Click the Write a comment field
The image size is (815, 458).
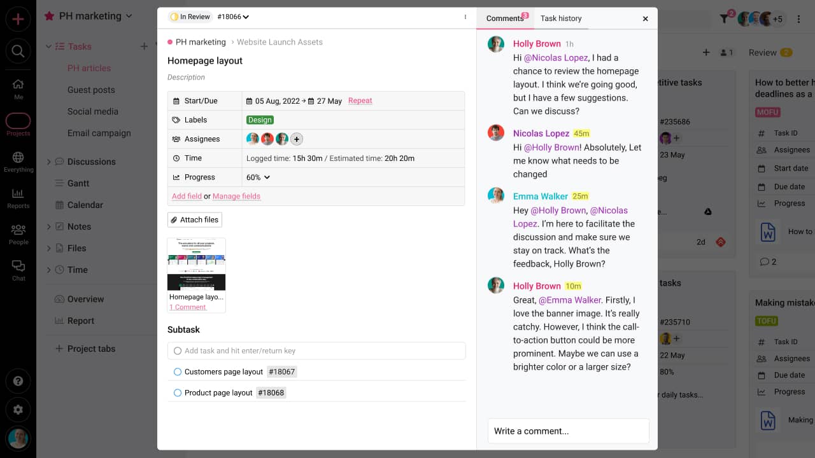point(568,431)
